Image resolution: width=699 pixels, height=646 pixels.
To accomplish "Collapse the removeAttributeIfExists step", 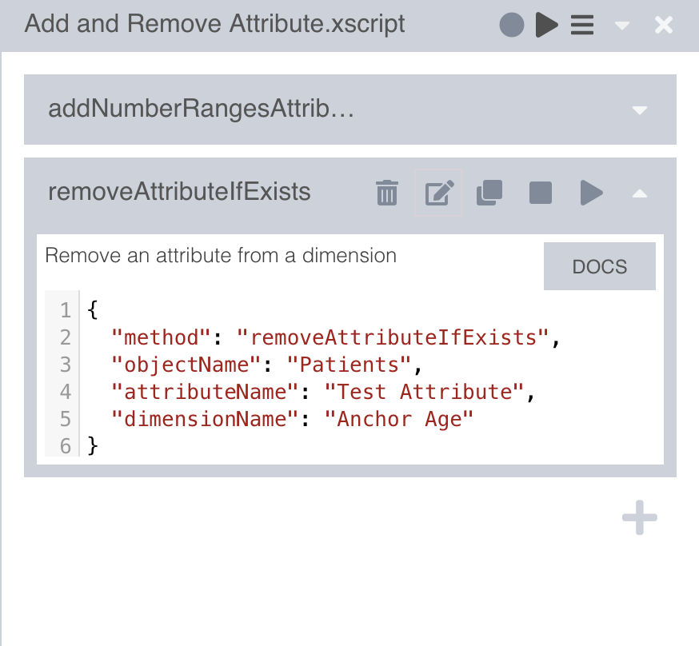I will [x=639, y=193].
